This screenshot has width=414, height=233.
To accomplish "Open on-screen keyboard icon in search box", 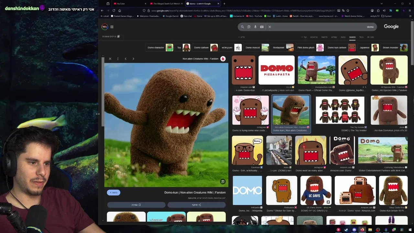I will (x=262, y=27).
